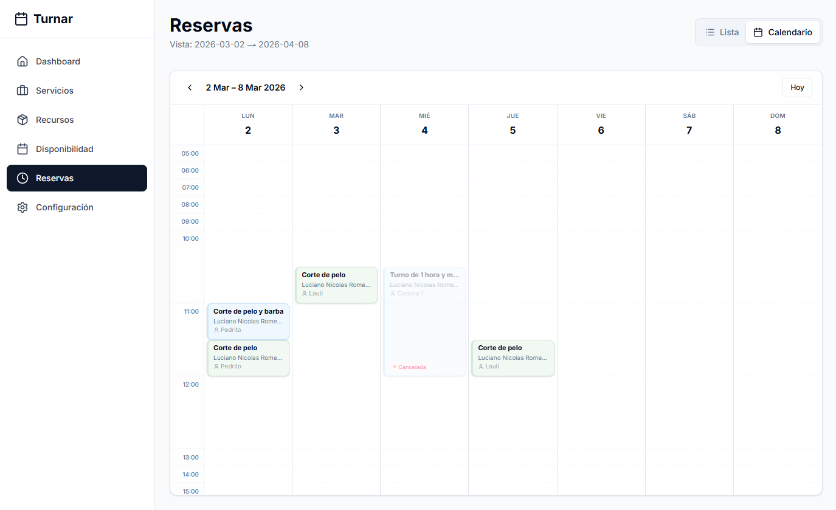Open the Disponibilidad menu item
Viewport: 836px width, 510px height.
coord(64,149)
